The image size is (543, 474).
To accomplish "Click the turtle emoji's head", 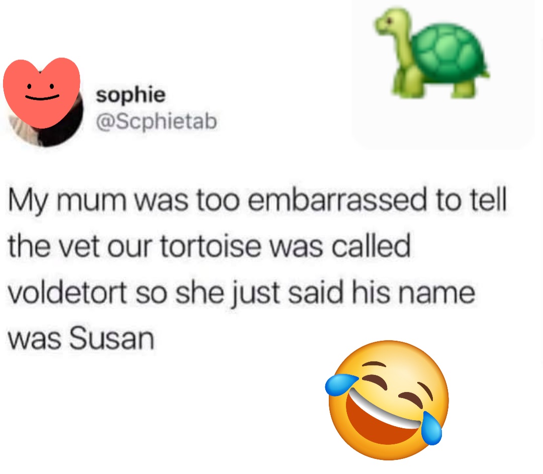I will (392, 22).
